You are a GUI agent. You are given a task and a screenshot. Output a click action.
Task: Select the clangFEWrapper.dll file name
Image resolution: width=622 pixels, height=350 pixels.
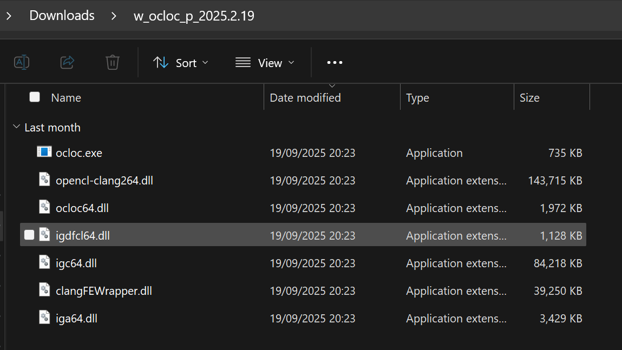[104, 291]
